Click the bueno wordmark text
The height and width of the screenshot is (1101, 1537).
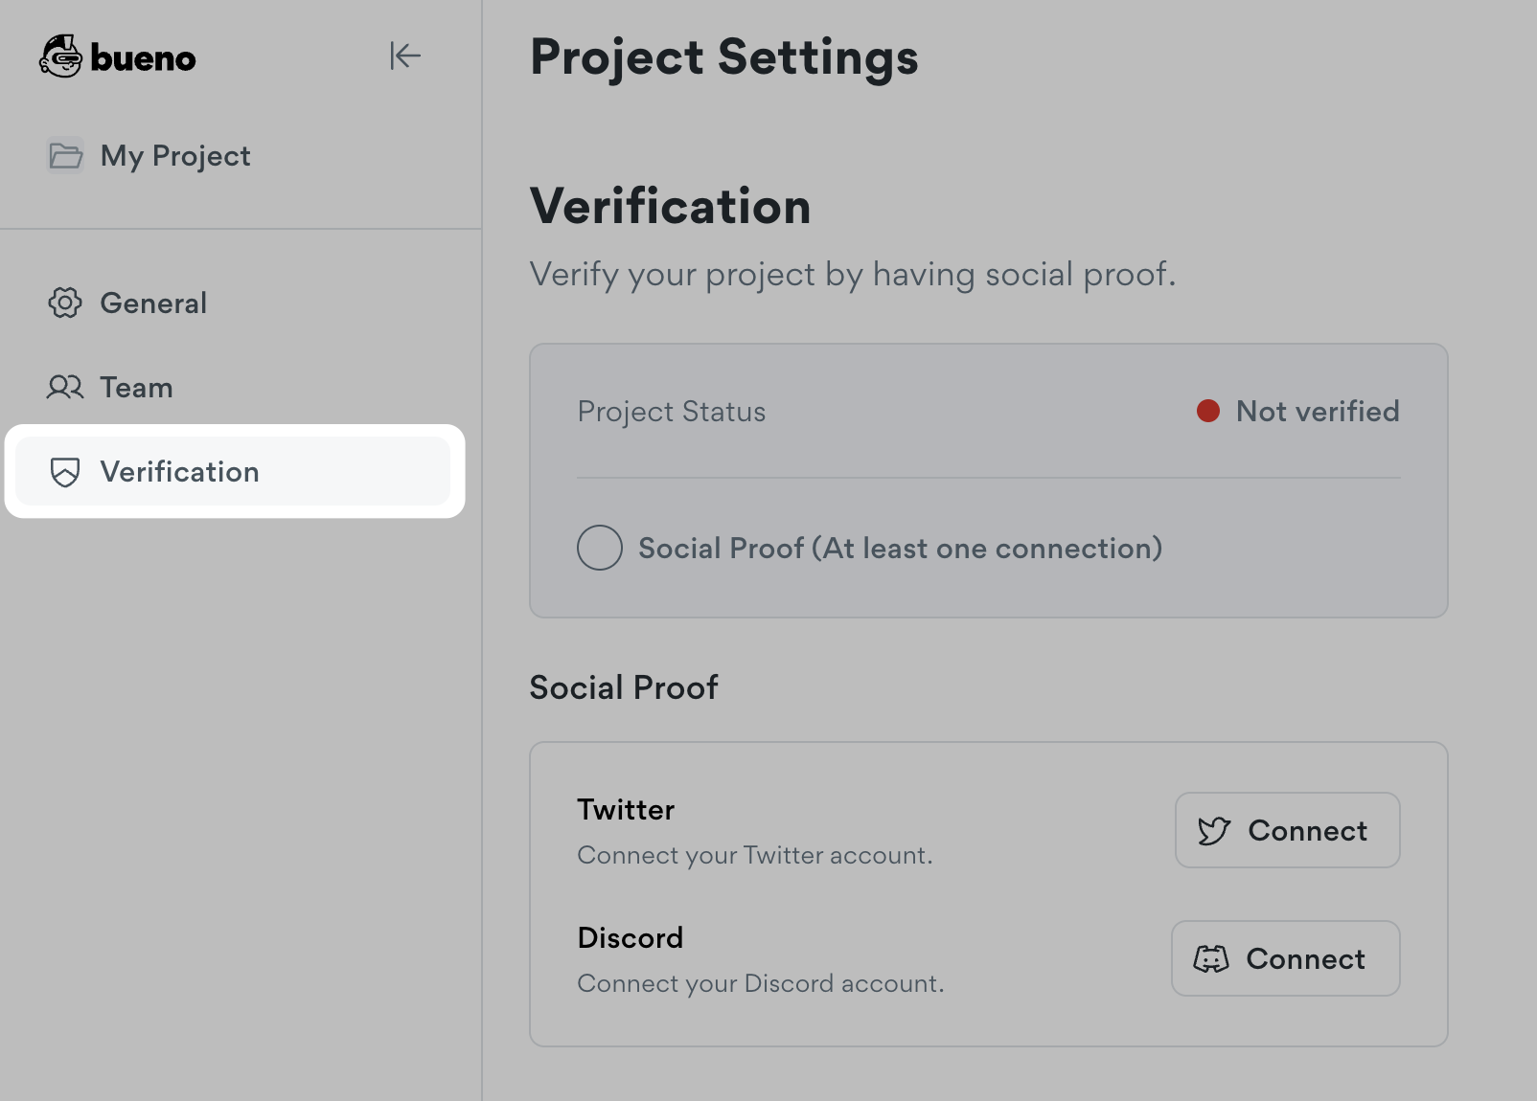pyautogui.click(x=143, y=58)
